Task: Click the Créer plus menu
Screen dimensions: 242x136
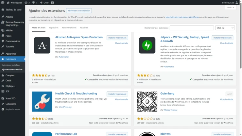Action: 44,3
